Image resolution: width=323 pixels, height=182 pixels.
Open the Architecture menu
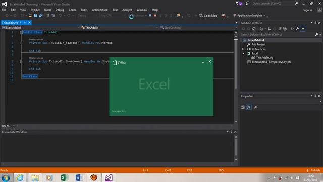100,10
